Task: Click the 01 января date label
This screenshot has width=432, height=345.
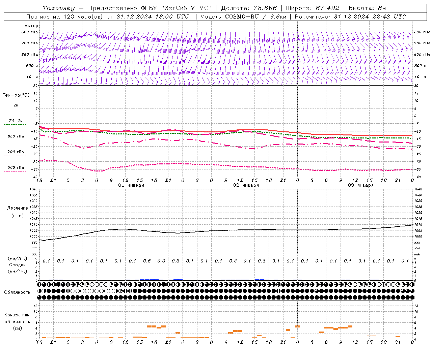Action: (x=131, y=185)
